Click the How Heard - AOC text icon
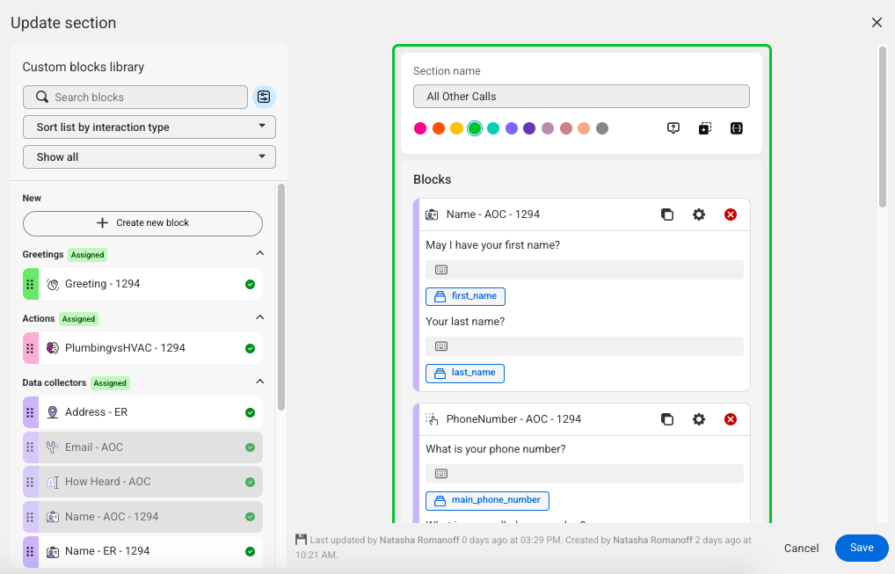The height and width of the screenshot is (574, 895). (53, 482)
